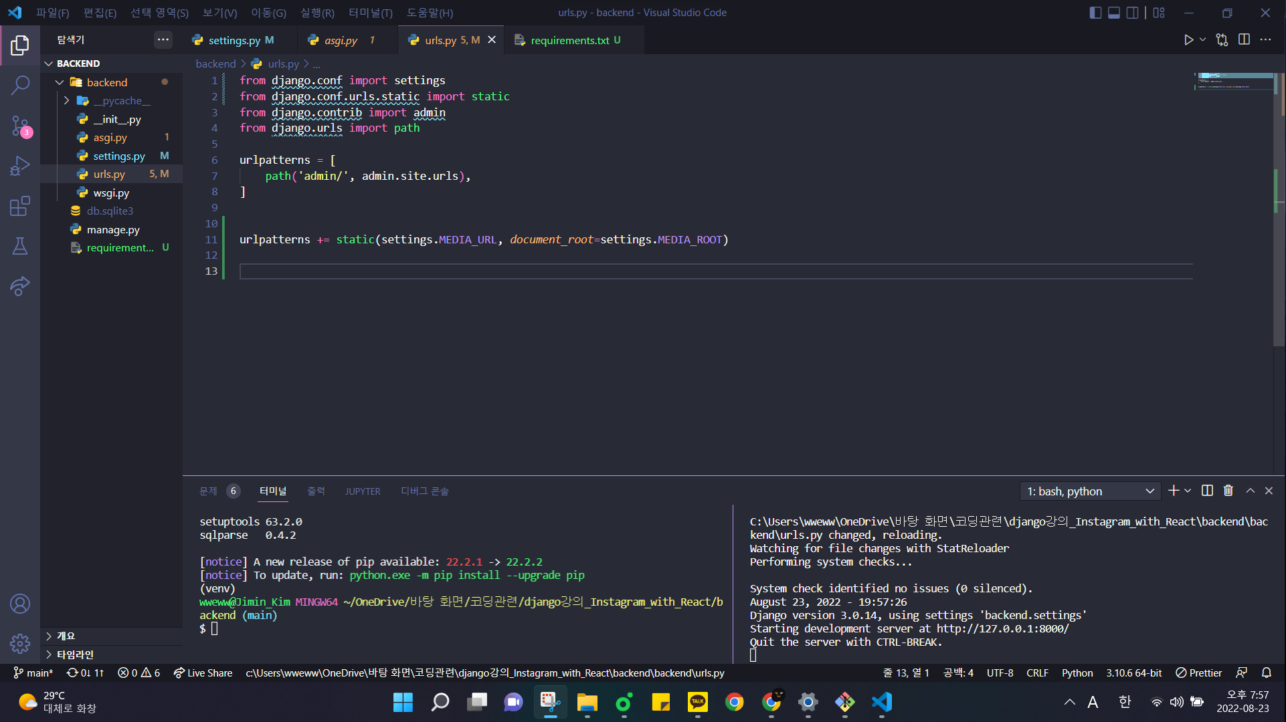
Task: Select the Python 3.10.6 interpreter
Action: [x=1133, y=673]
